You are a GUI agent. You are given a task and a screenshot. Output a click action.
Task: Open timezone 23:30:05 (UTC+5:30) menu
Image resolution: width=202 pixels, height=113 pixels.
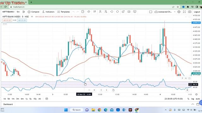tap(174, 99)
